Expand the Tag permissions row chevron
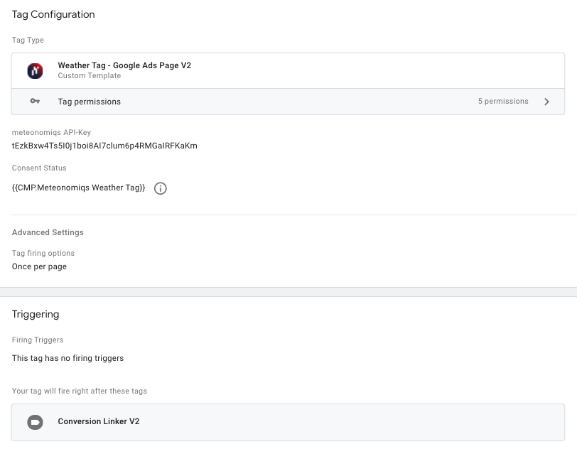Screen dimensions: 577x449 pyautogui.click(x=546, y=101)
